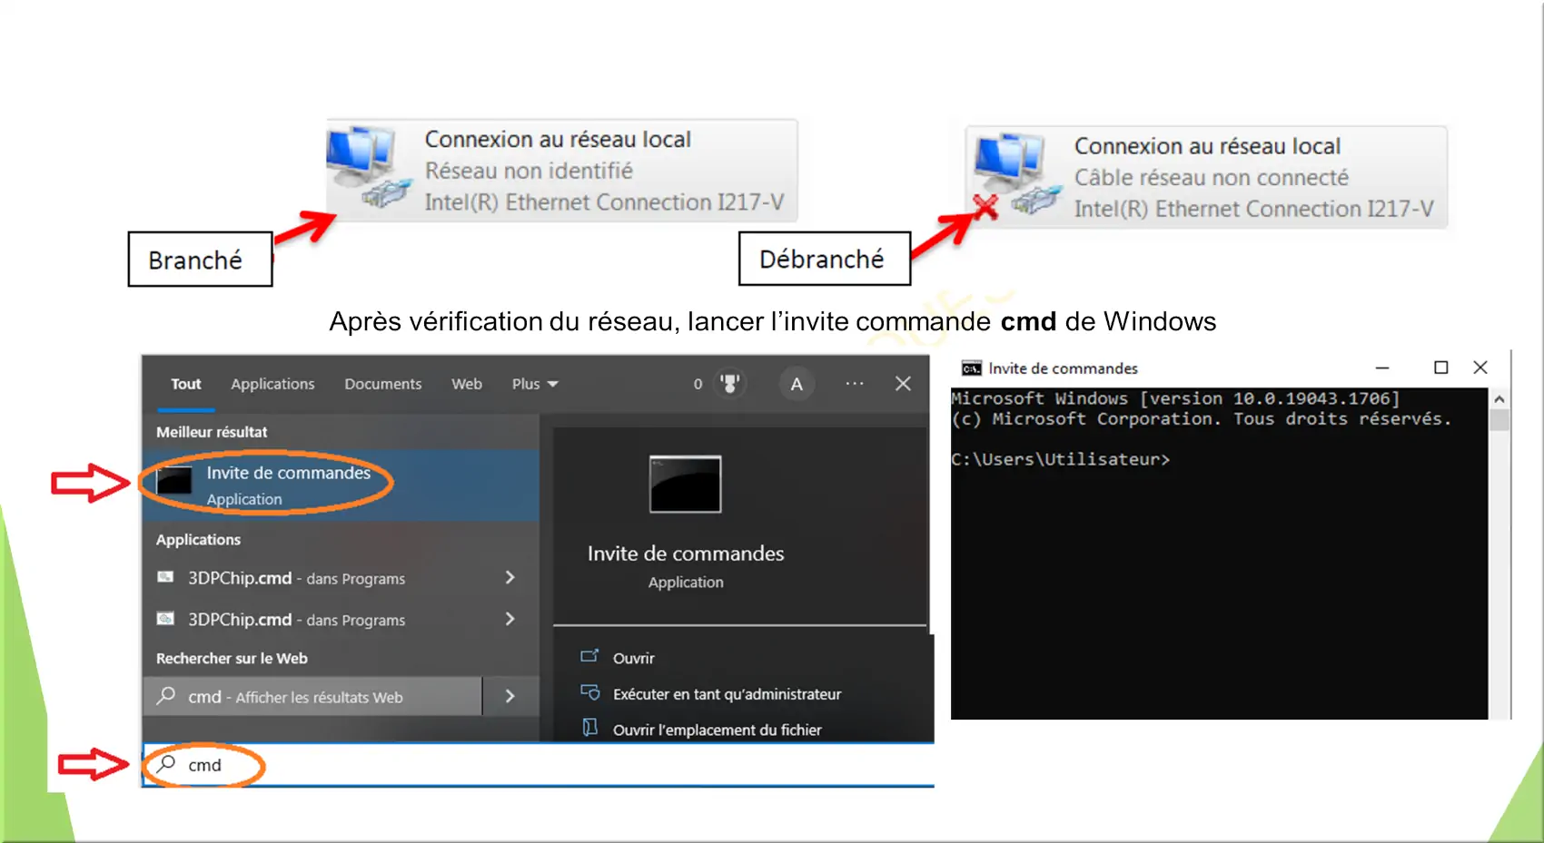This screenshot has width=1544, height=843.
Task: Close the Windows search panel
Action: [903, 384]
